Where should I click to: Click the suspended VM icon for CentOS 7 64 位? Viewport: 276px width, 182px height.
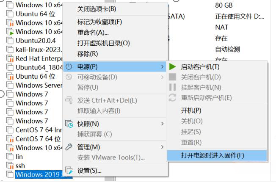[x=10, y=139]
